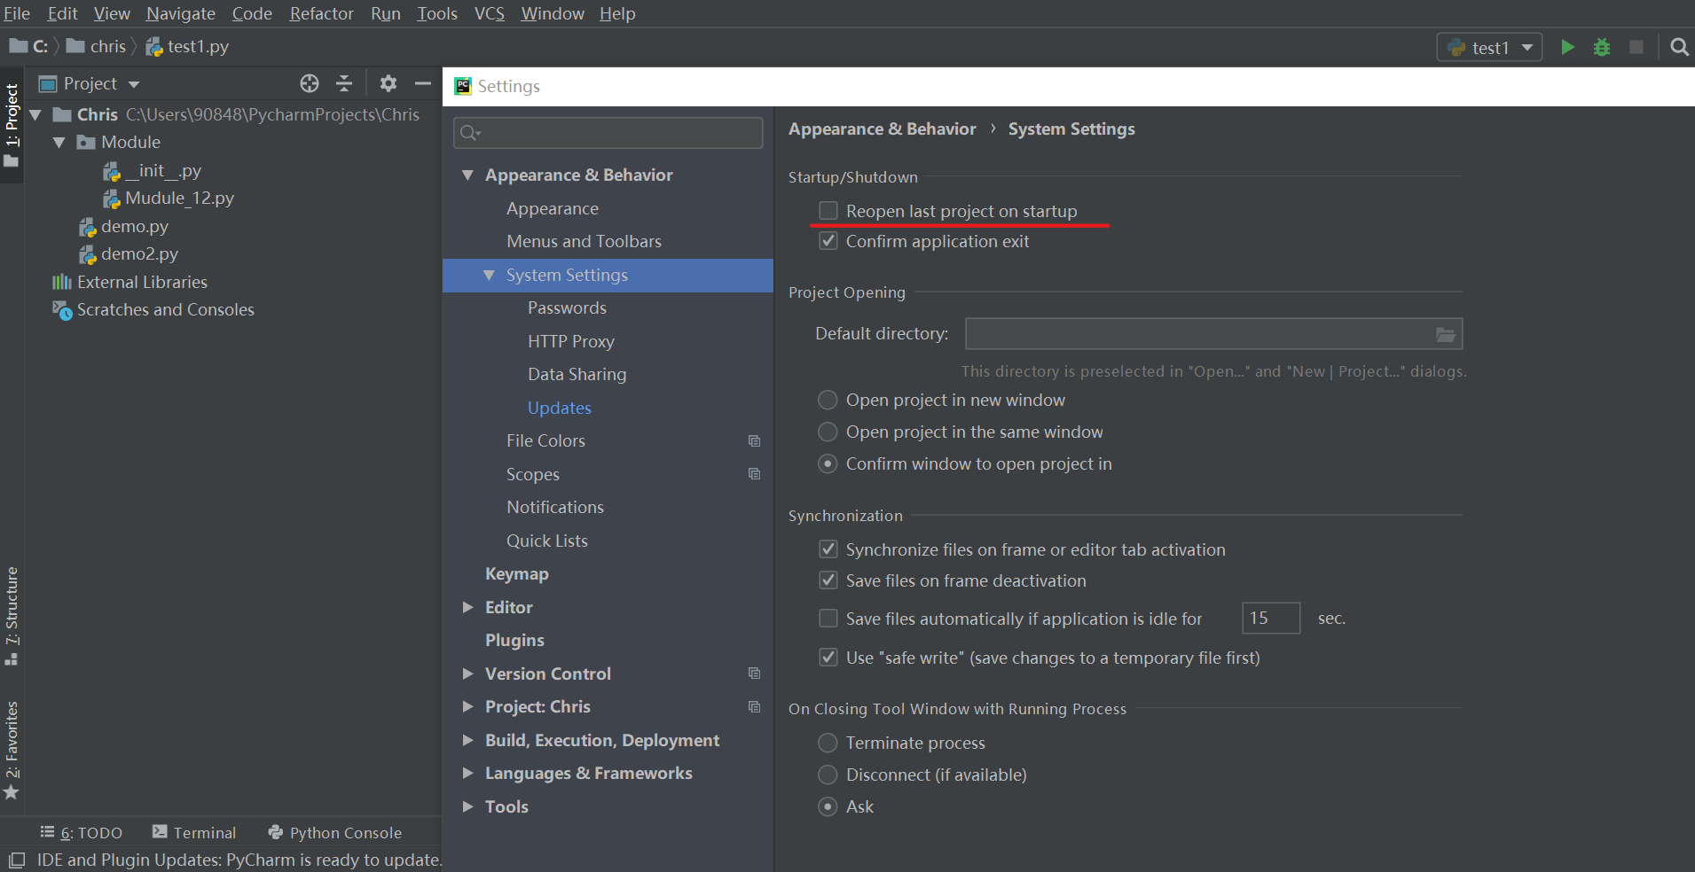The height and width of the screenshot is (872, 1695).
Task: Click the tool windows toggle icon in status bar
Action: coord(17,860)
